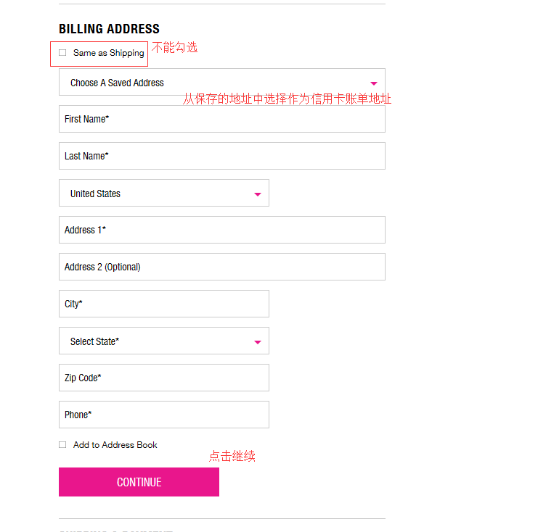Viewport: 538px width, 532px height.
Task: Focus the City input field
Action: click(x=163, y=304)
